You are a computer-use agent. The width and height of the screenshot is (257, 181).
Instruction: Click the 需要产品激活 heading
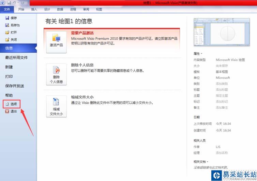82,33
